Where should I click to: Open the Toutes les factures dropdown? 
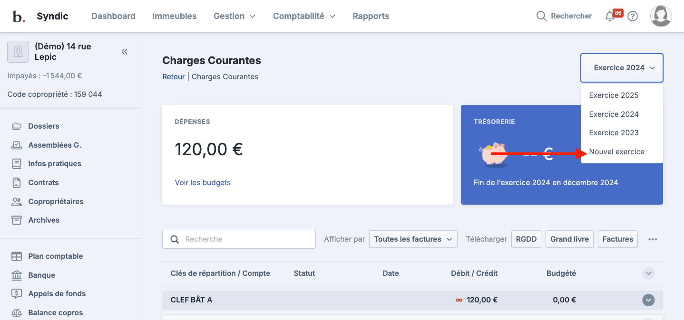[413, 239]
